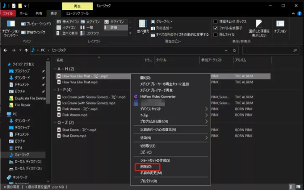304x190 pixels.
Task: Switch to large icons view in status bar
Action: point(298,187)
